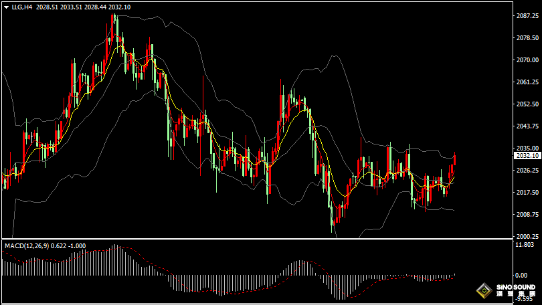Select the latest red candle at right edge
Viewport: 542px width, 305px height.
455,162
